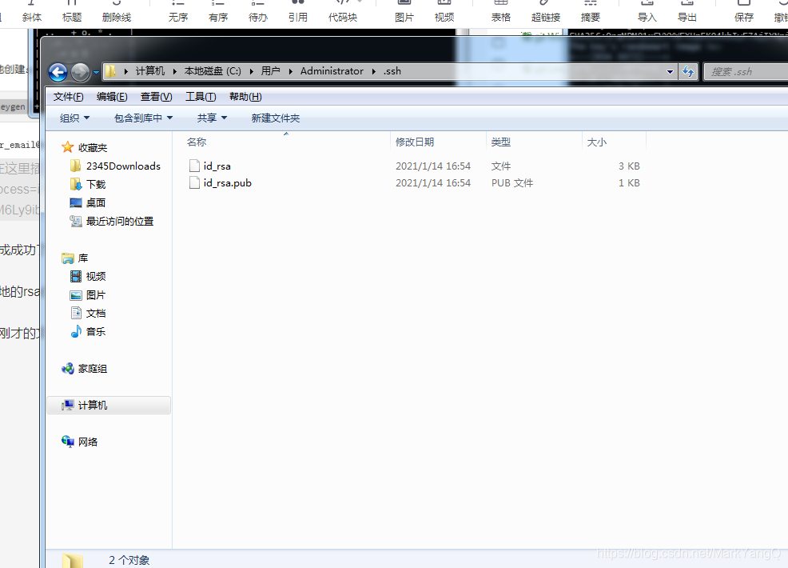Open the 文档 library
Image resolution: width=788 pixels, height=568 pixels.
coord(95,314)
